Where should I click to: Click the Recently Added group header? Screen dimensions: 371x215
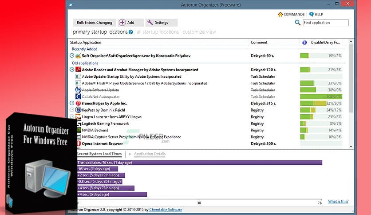(x=84, y=49)
